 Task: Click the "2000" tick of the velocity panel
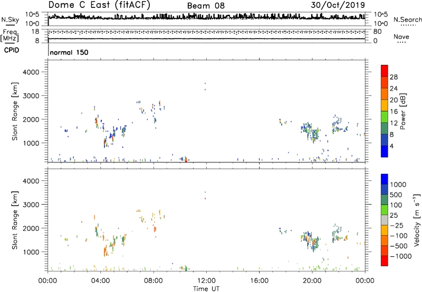[31, 228]
